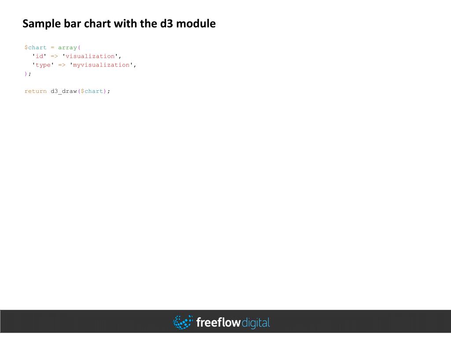Click the '=>' operator after 'id'

[x=54, y=56]
